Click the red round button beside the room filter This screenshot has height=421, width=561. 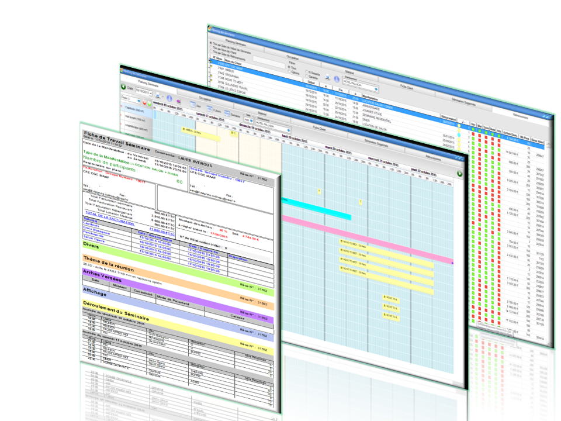pos(144,102)
